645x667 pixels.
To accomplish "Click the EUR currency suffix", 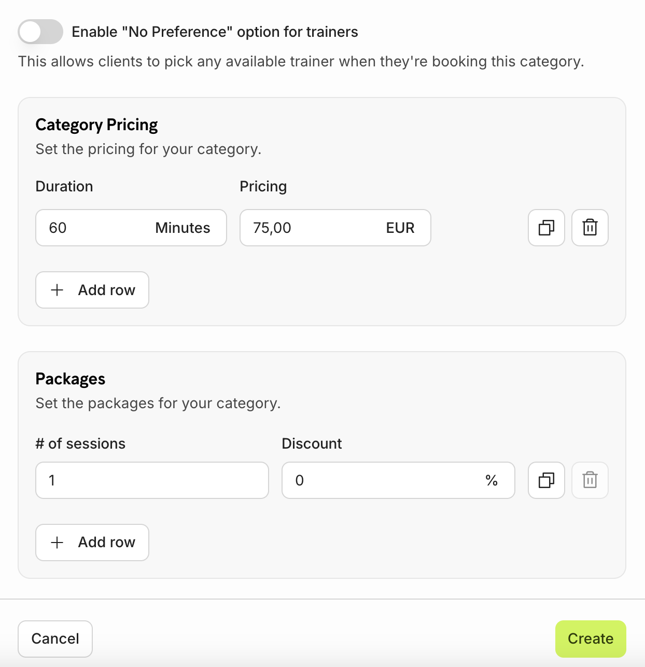I will pos(400,228).
